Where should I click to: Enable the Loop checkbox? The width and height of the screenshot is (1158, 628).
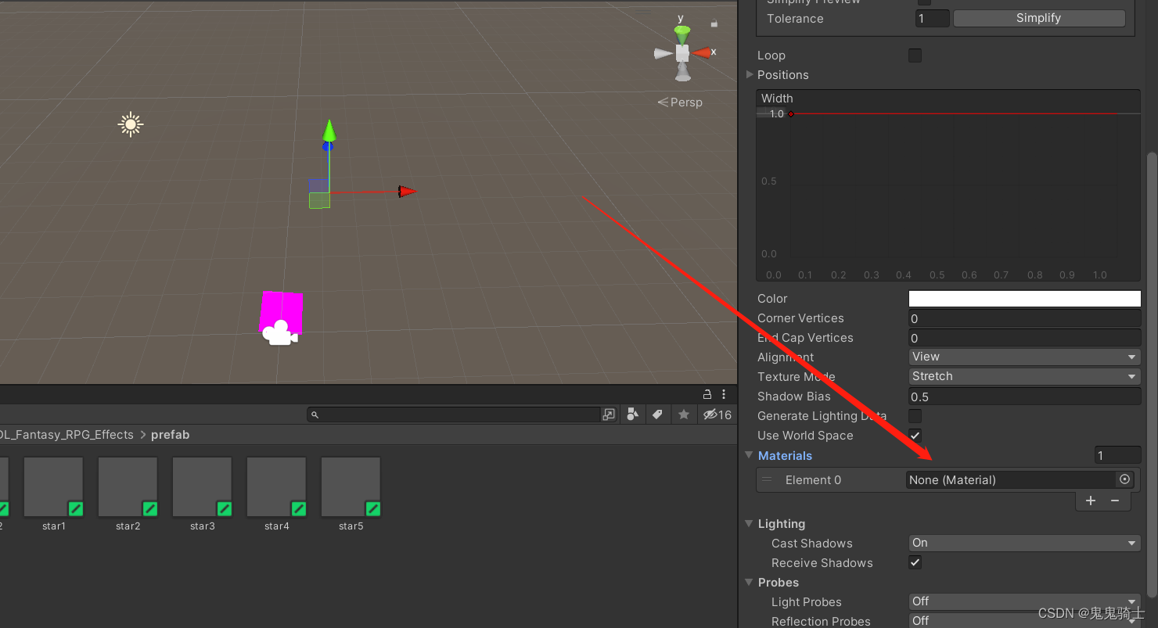(915, 55)
